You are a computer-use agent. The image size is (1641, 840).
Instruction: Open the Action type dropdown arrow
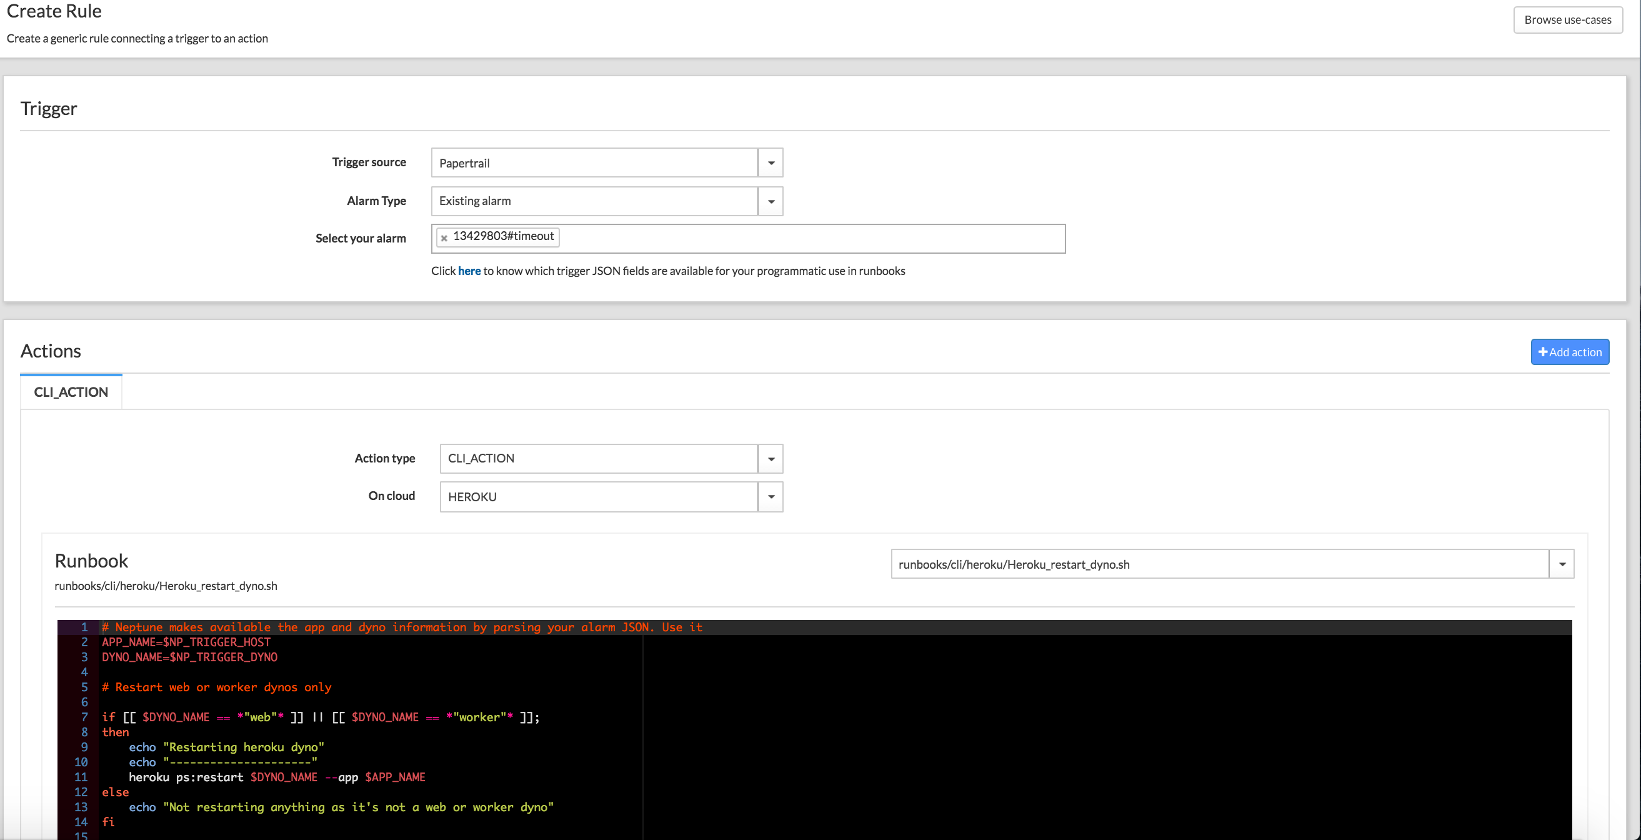coord(770,459)
